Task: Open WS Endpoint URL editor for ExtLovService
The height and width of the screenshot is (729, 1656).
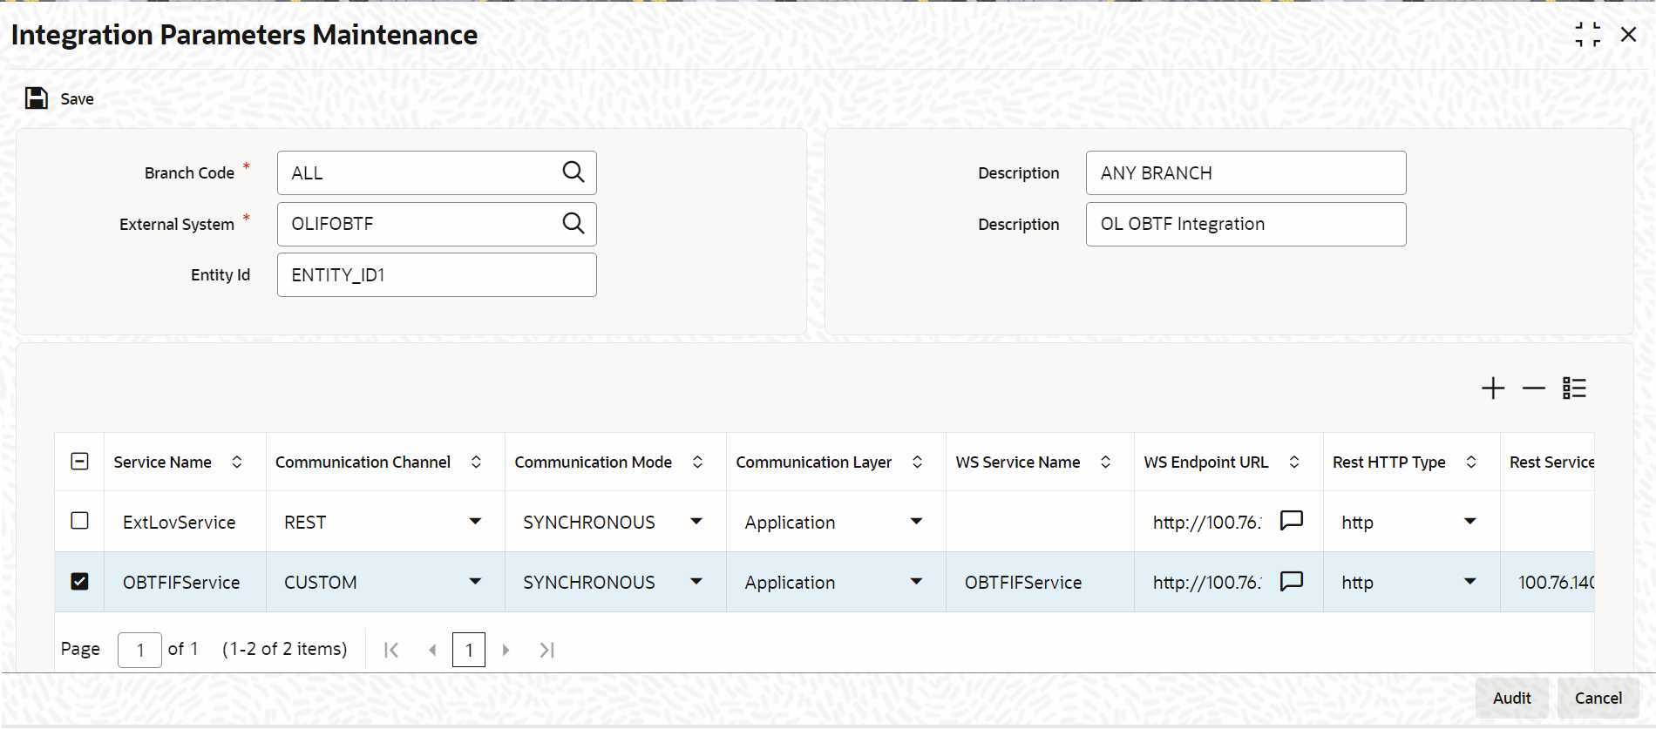Action: coord(1291,521)
